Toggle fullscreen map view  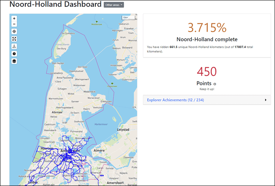coord(14,39)
